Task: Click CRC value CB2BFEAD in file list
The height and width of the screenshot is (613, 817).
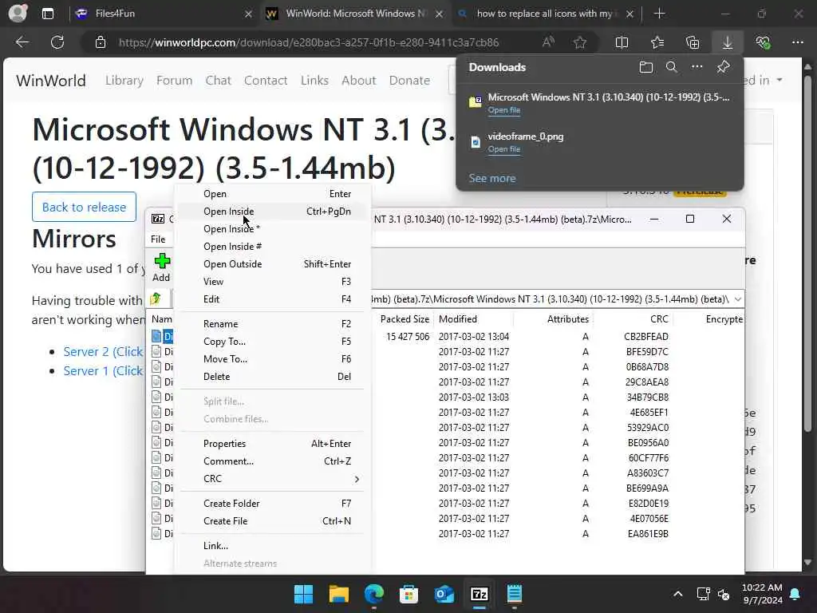Action: 646,337
